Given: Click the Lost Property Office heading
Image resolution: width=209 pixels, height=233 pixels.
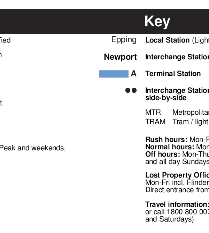Looking at the screenshot, I should coord(177,175).
